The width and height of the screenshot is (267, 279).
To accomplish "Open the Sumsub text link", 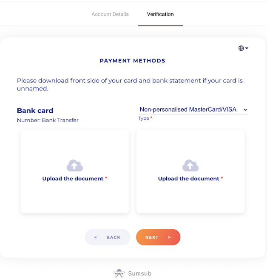I will 139,273.
